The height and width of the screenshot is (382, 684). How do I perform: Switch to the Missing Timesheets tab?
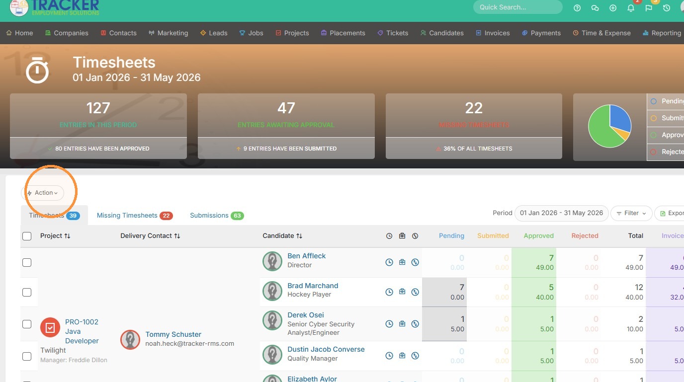[x=134, y=216]
